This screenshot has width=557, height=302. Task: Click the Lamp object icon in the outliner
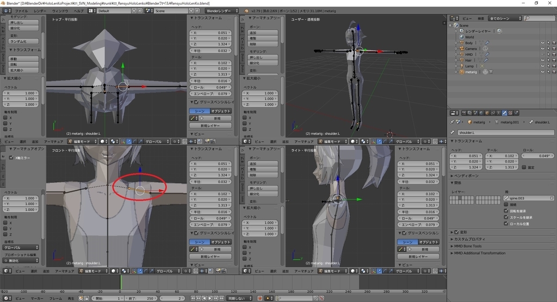coord(462,66)
